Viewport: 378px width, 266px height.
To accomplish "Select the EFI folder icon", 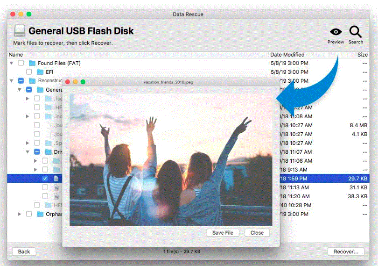I will [x=40, y=72].
